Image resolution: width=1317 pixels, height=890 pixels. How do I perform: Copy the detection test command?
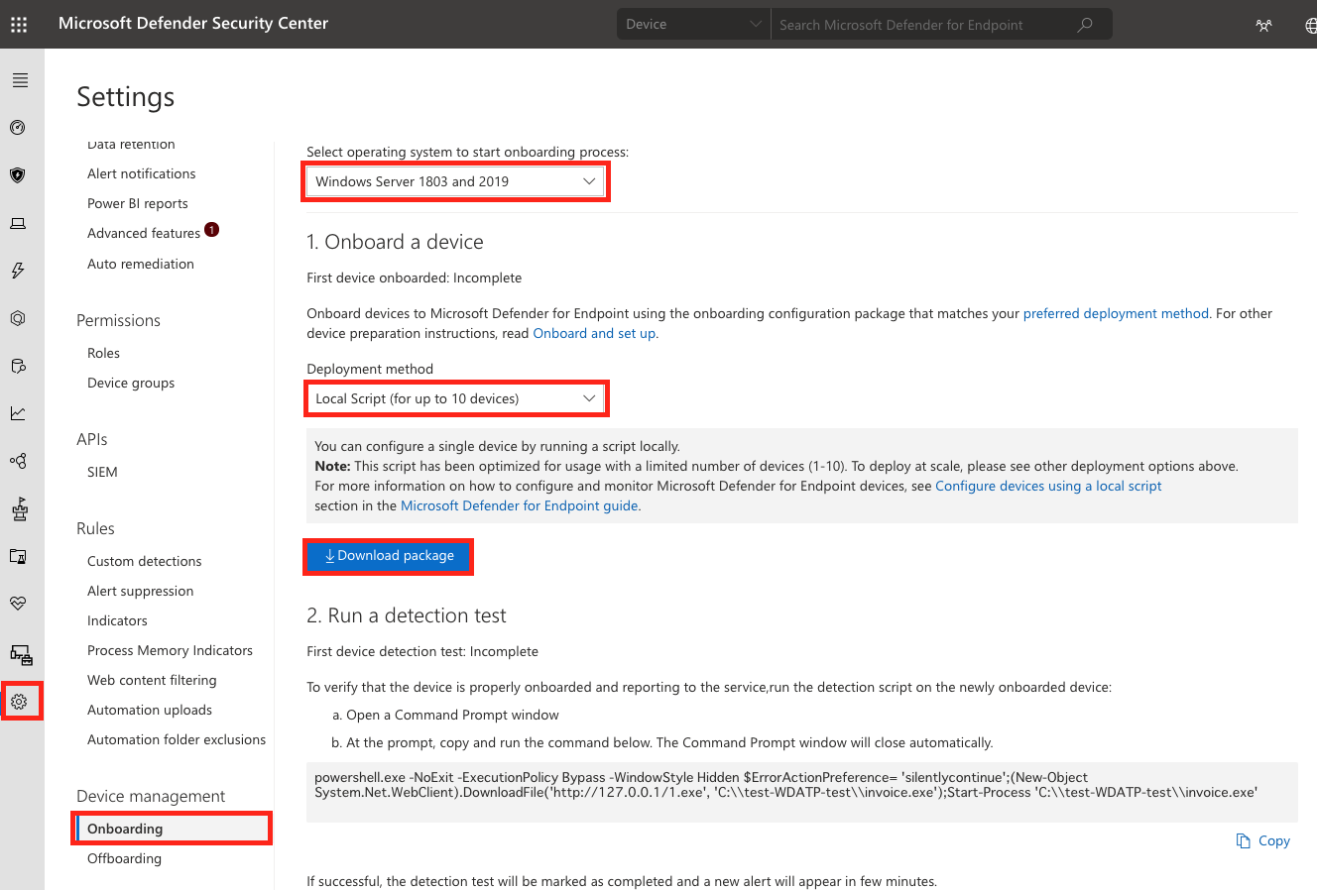pos(1262,840)
